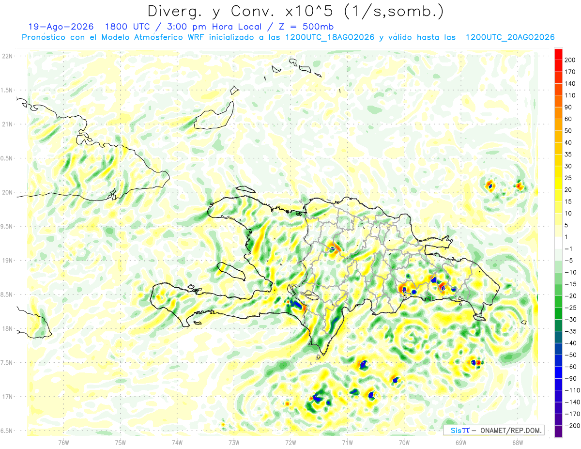
Task: Click the white swatch between 1 and -1
Action: (558, 243)
